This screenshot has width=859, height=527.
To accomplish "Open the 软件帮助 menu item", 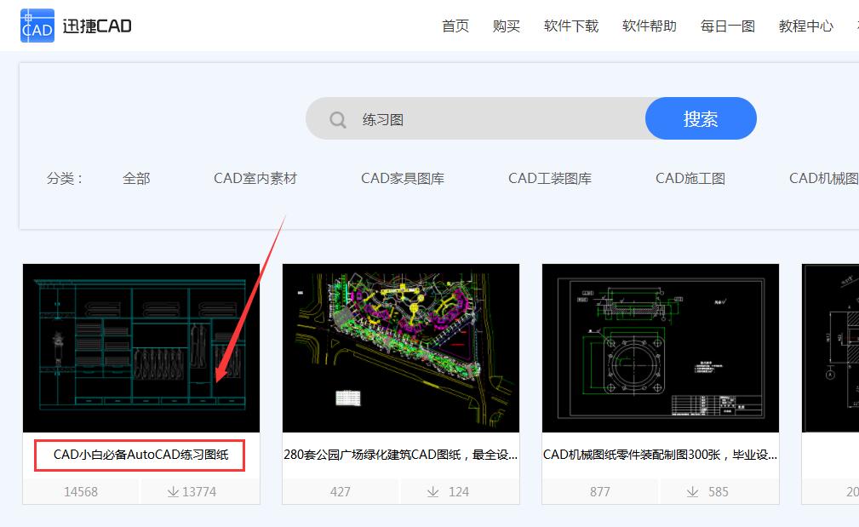I will click(x=649, y=26).
